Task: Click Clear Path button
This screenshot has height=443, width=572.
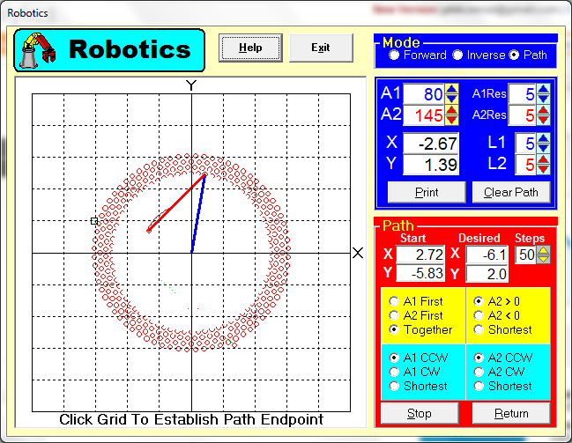Action: pos(511,192)
